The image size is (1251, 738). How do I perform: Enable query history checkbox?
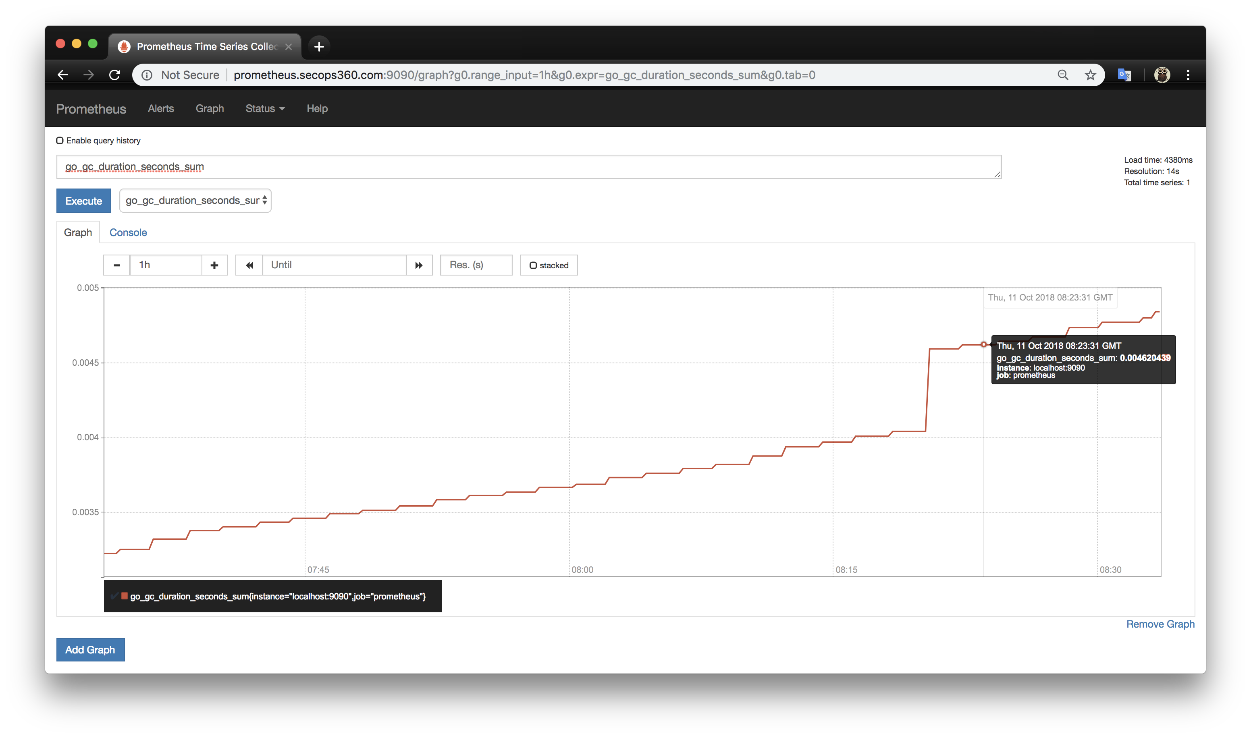(x=60, y=141)
